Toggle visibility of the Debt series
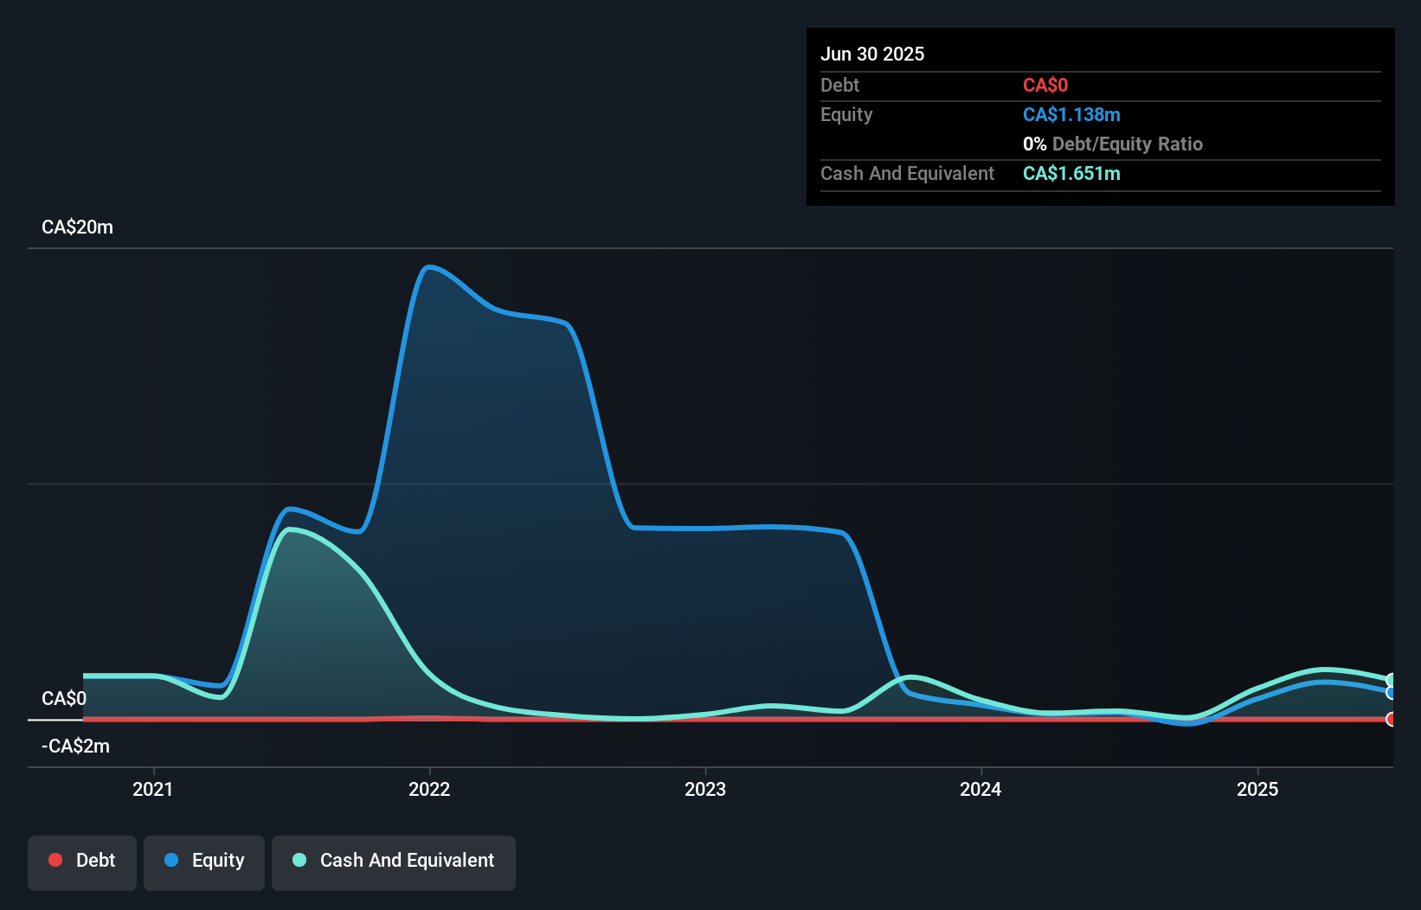This screenshot has width=1421, height=910. click(81, 862)
